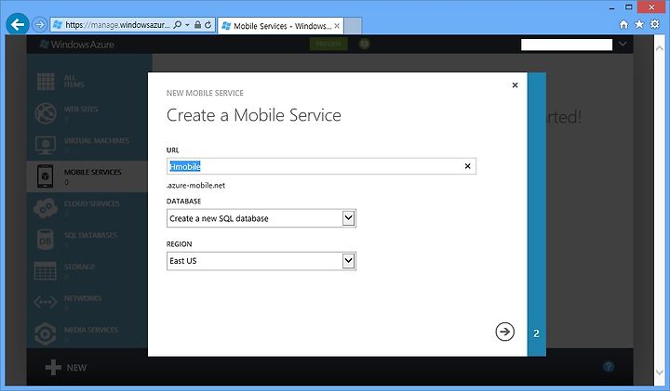
Task: Expand the account dropdown chevron
Action: tap(623, 44)
